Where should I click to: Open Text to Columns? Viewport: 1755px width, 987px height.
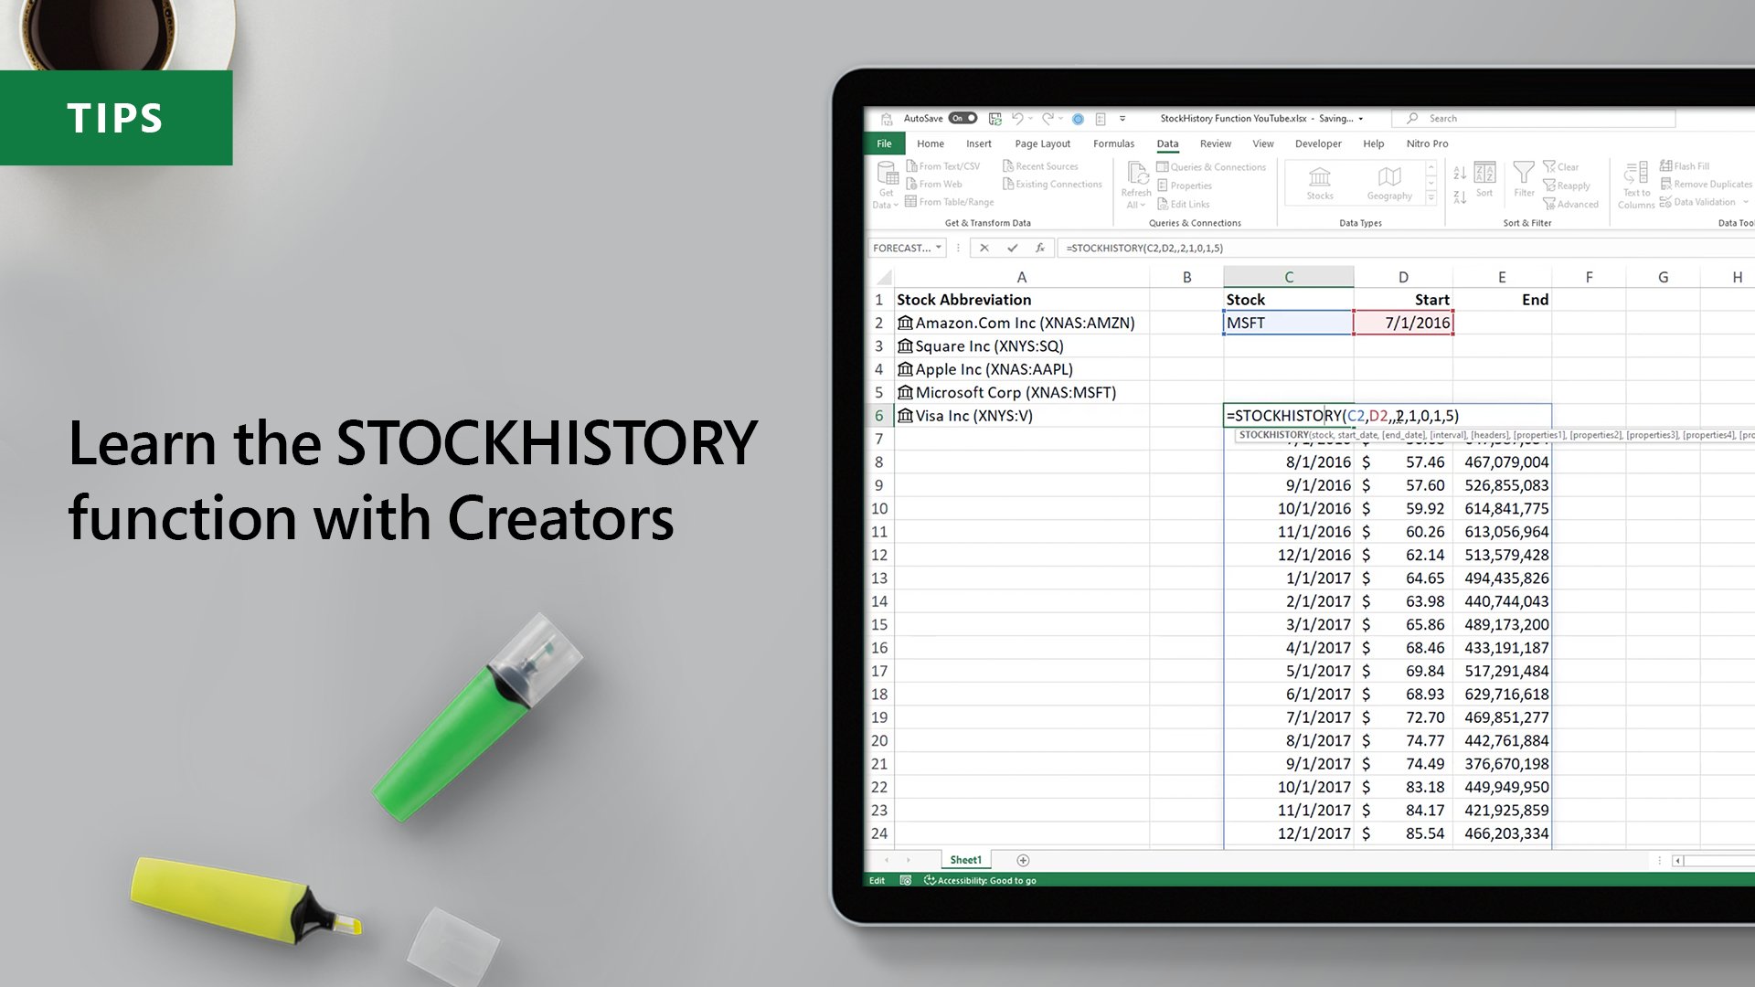pos(1635,183)
